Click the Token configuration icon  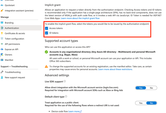2,39
